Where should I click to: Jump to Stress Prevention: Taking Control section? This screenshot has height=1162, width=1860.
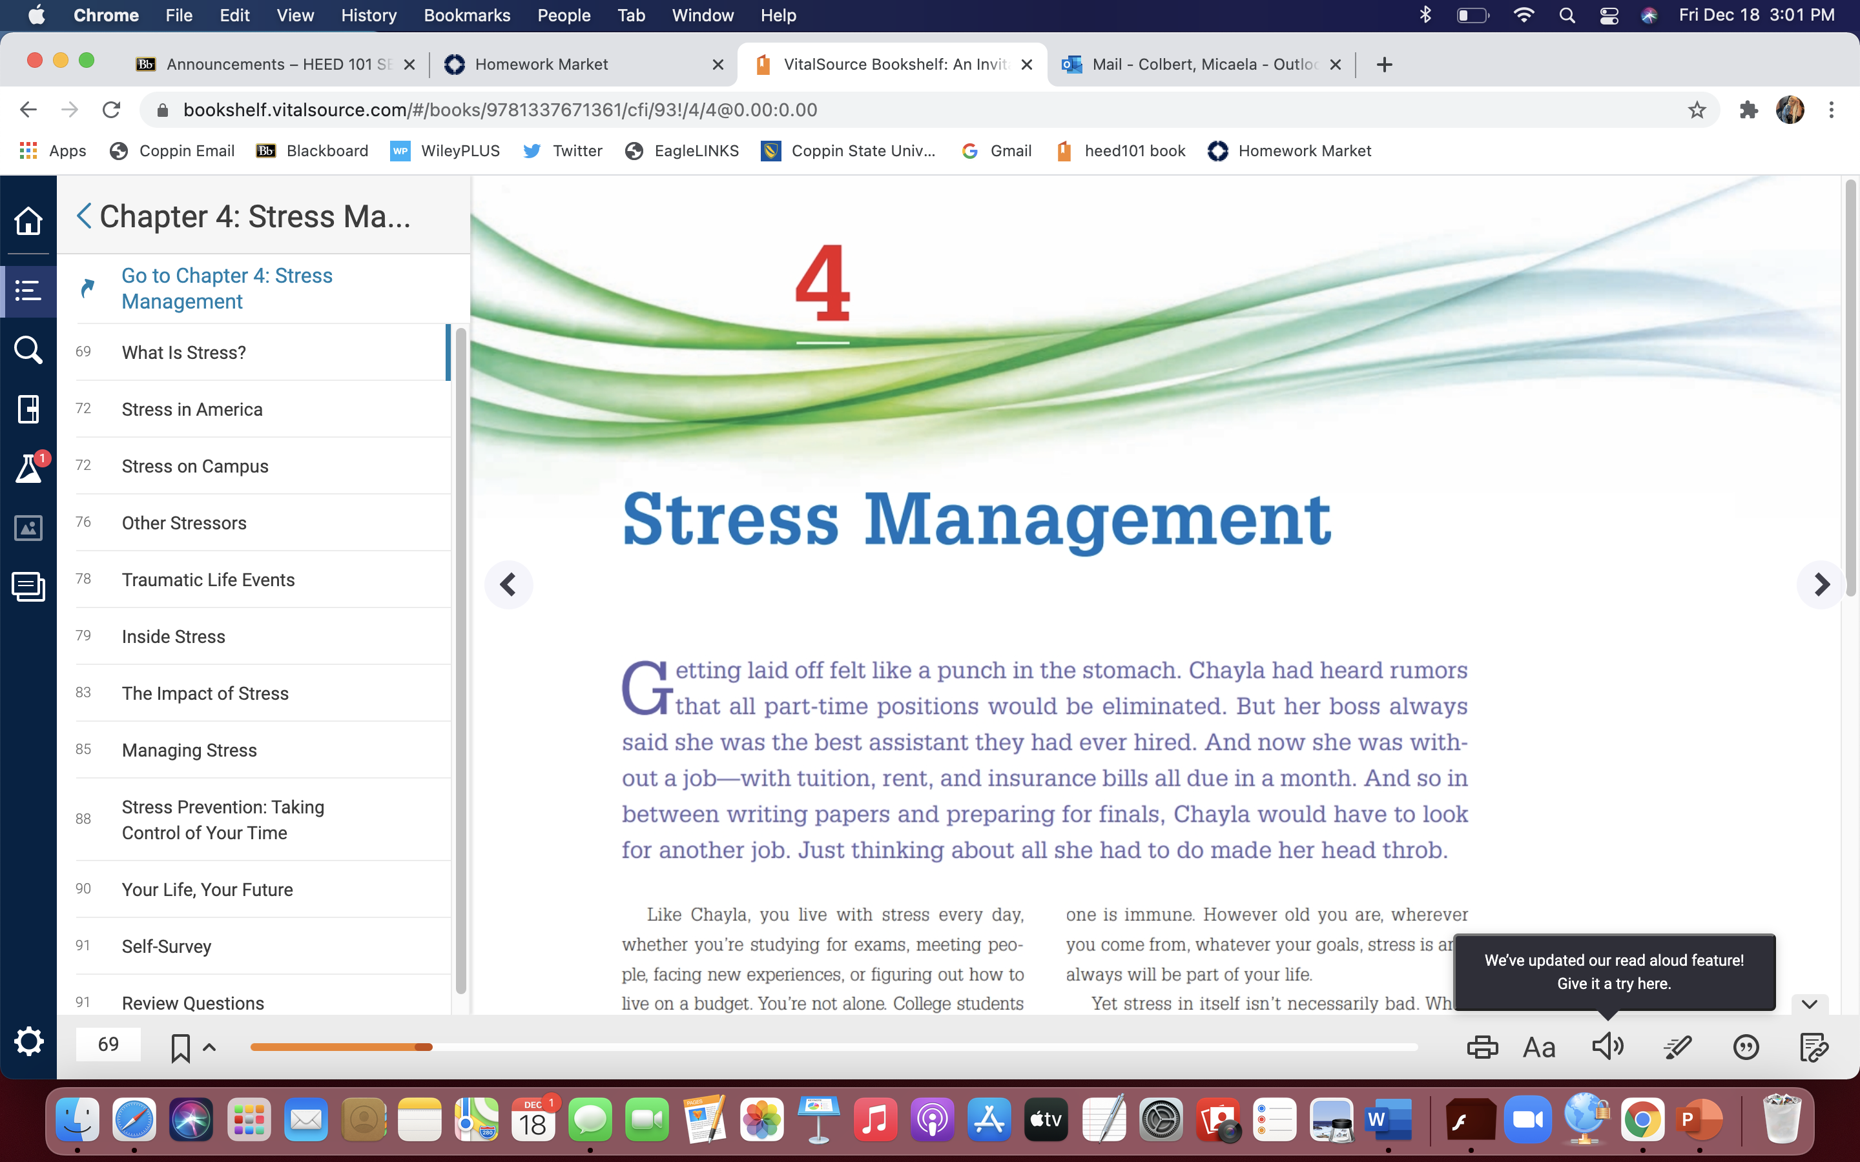coord(263,820)
